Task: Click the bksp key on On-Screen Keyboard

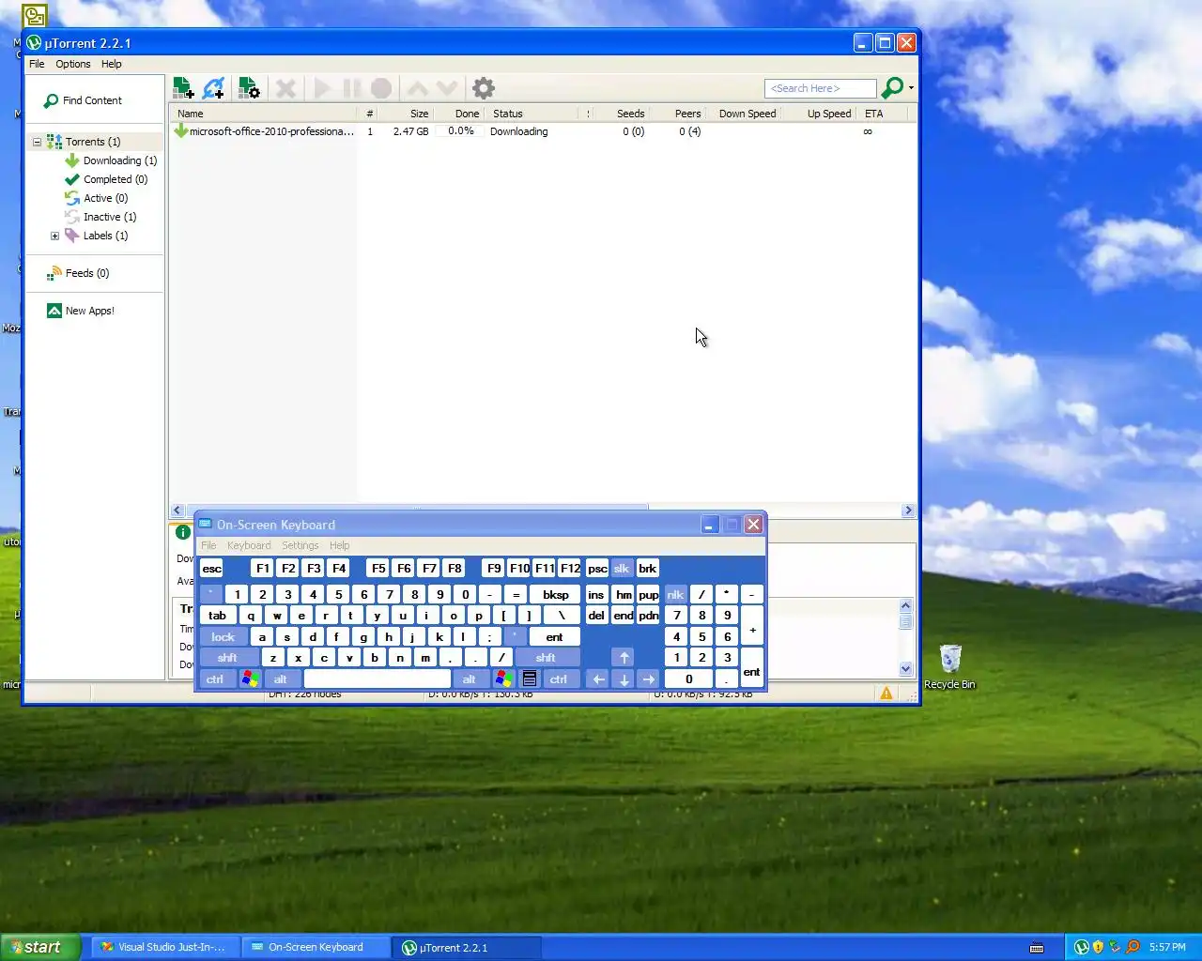Action: [x=556, y=595]
